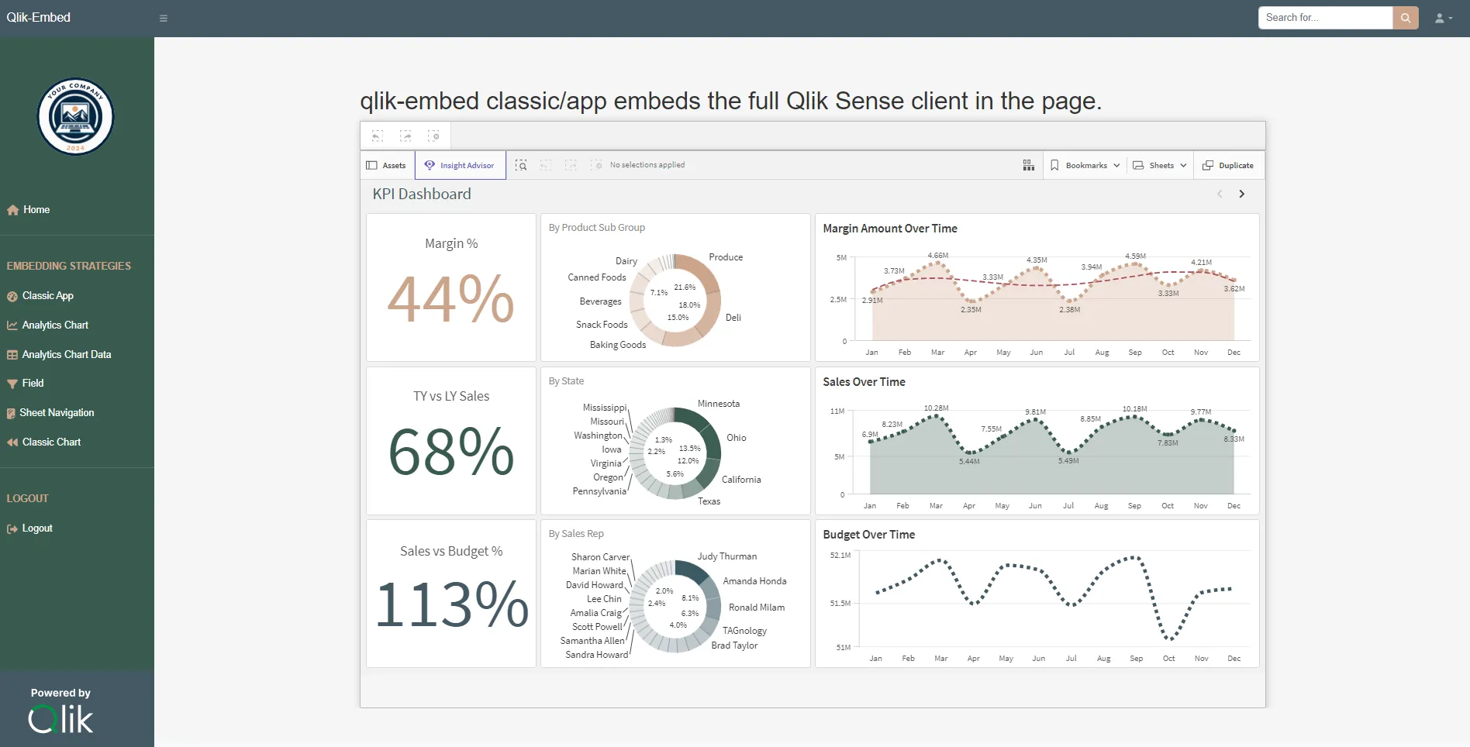The image size is (1470, 747).
Task: Go to next sheet with right chevron
Action: tap(1241, 194)
